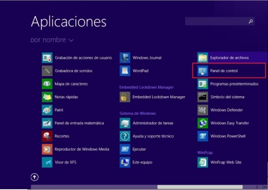The image size is (268, 190).
Task: Click the up arrow to return to Start
Action: tap(35, 177)
